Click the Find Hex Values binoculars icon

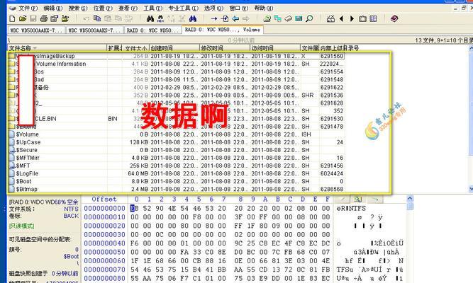point(161,18)
